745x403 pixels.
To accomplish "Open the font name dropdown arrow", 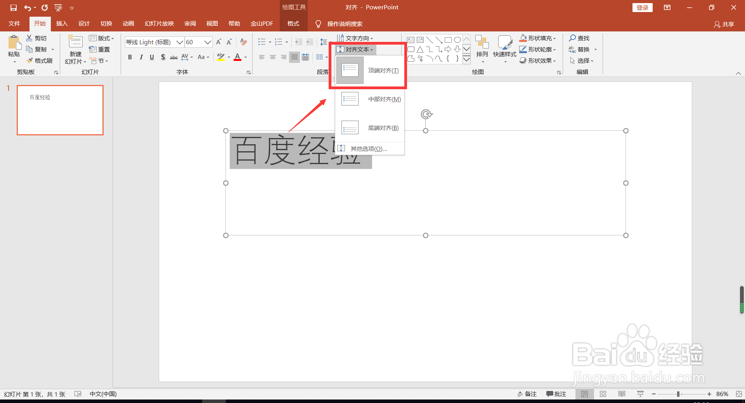I will coord(180,42).
